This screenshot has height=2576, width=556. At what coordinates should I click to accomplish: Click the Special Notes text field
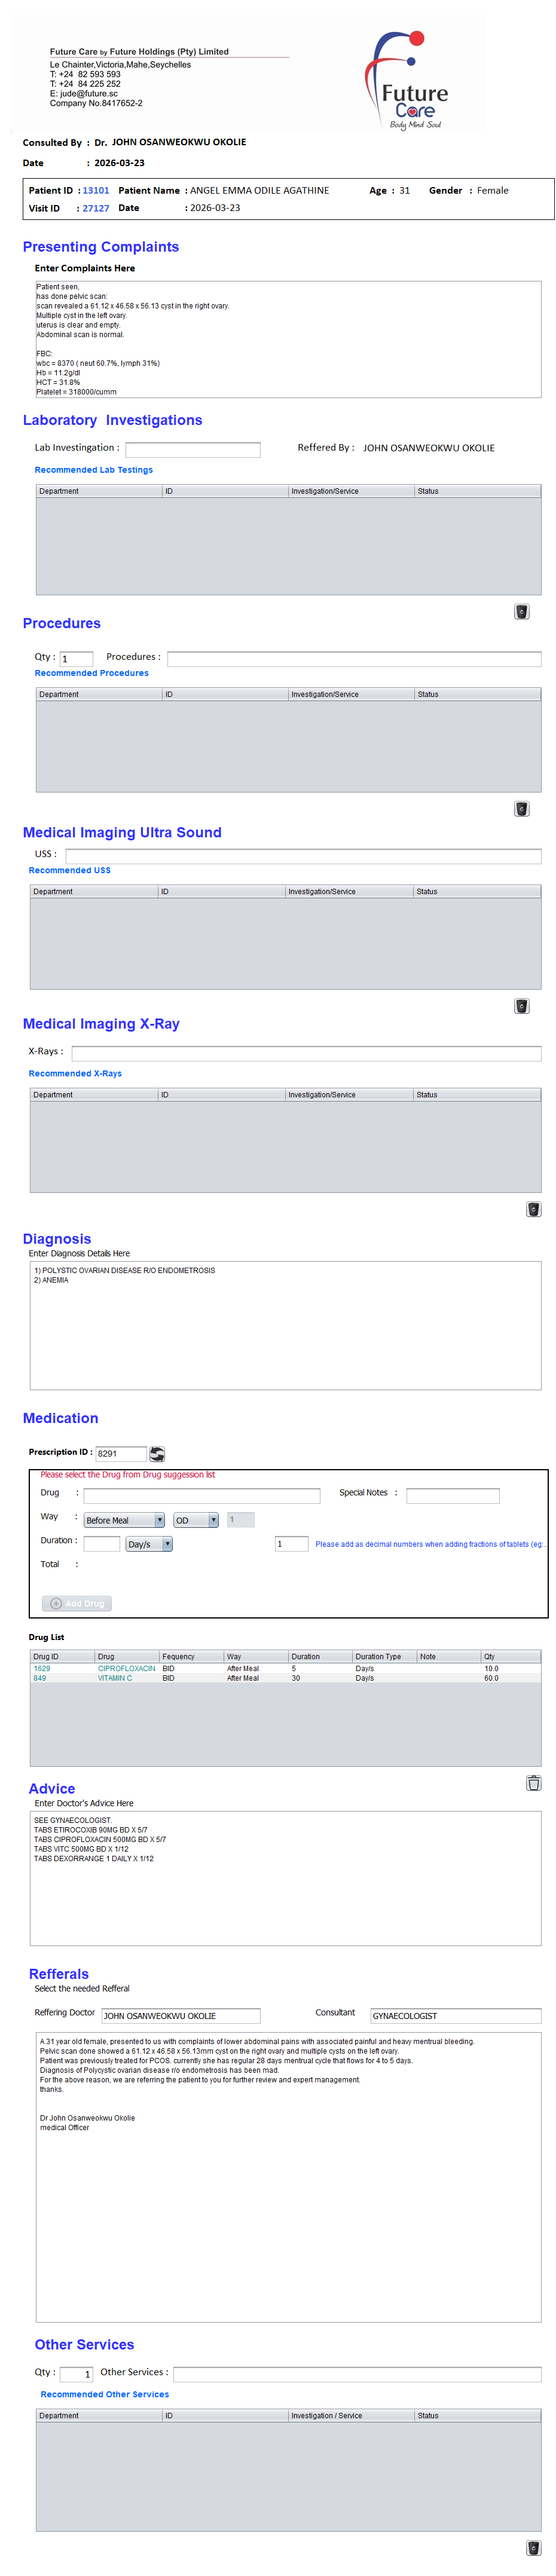pyautogui.click(x=452, y=1495)
